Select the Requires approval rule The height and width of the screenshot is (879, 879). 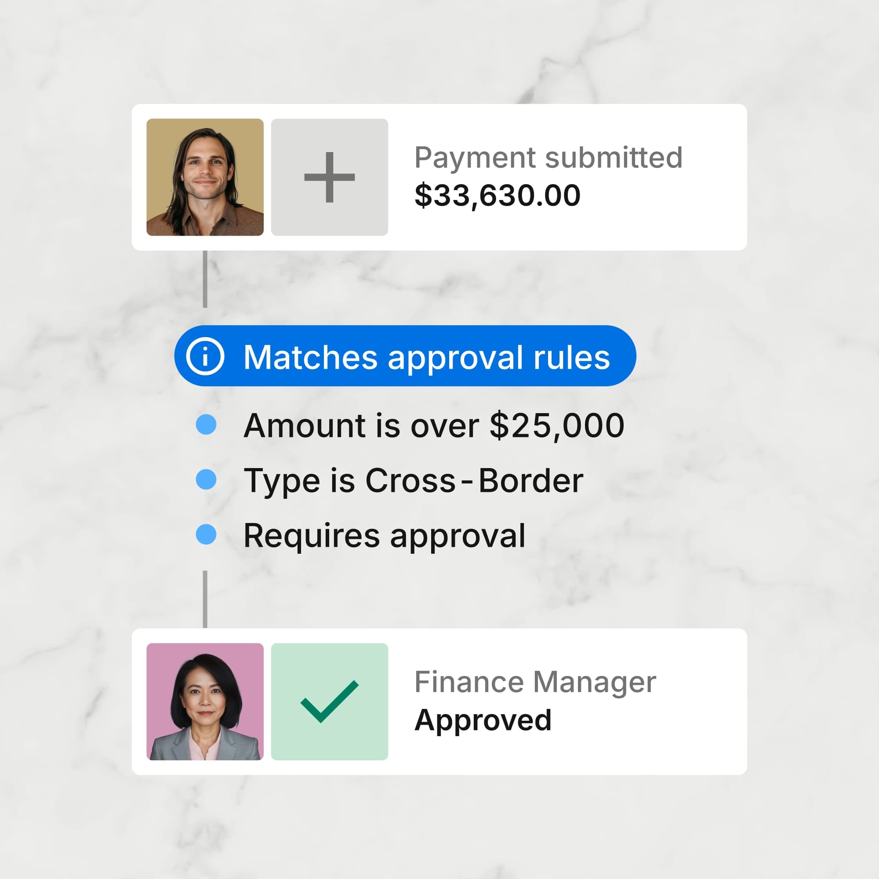(x=385, y=535)
